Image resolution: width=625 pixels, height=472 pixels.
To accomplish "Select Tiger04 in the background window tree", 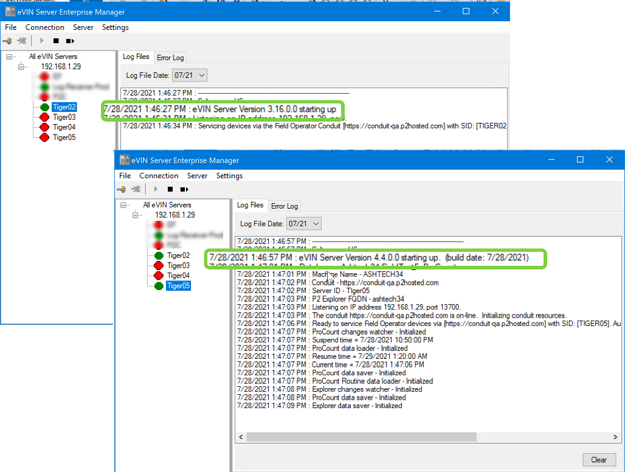I will pos(64,127).
